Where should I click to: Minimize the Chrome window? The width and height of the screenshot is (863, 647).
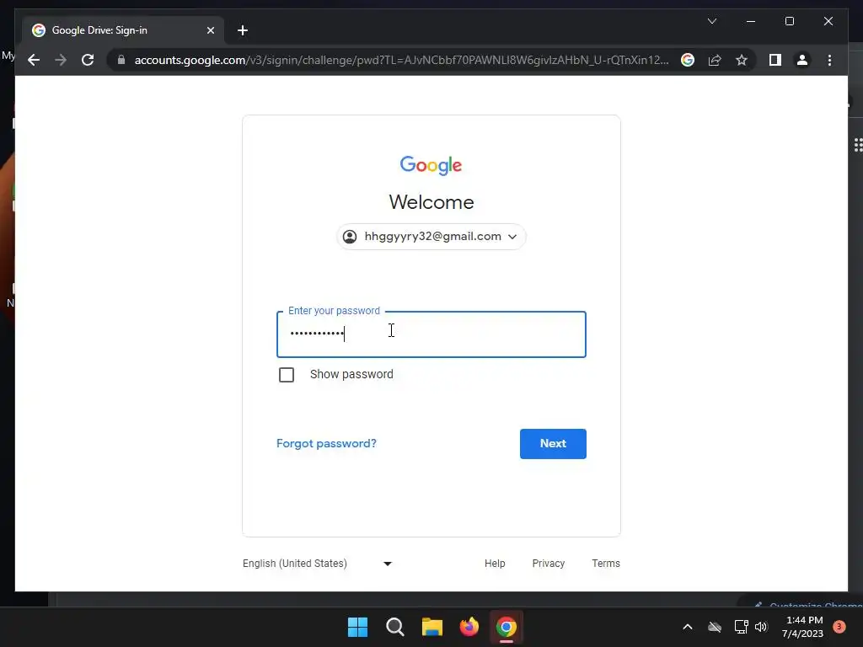click(x=751, y=21)
